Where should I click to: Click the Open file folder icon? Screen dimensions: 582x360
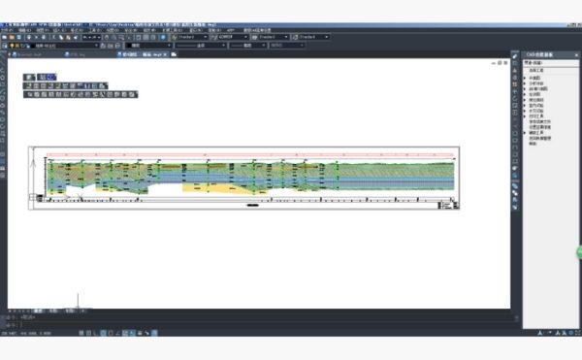pos(12,37)
